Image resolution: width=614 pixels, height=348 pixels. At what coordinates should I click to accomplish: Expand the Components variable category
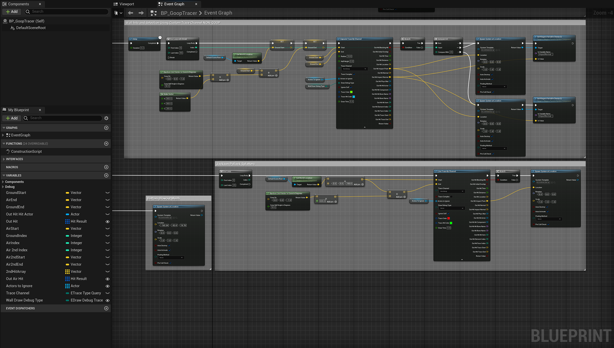(x=3, y=182)
